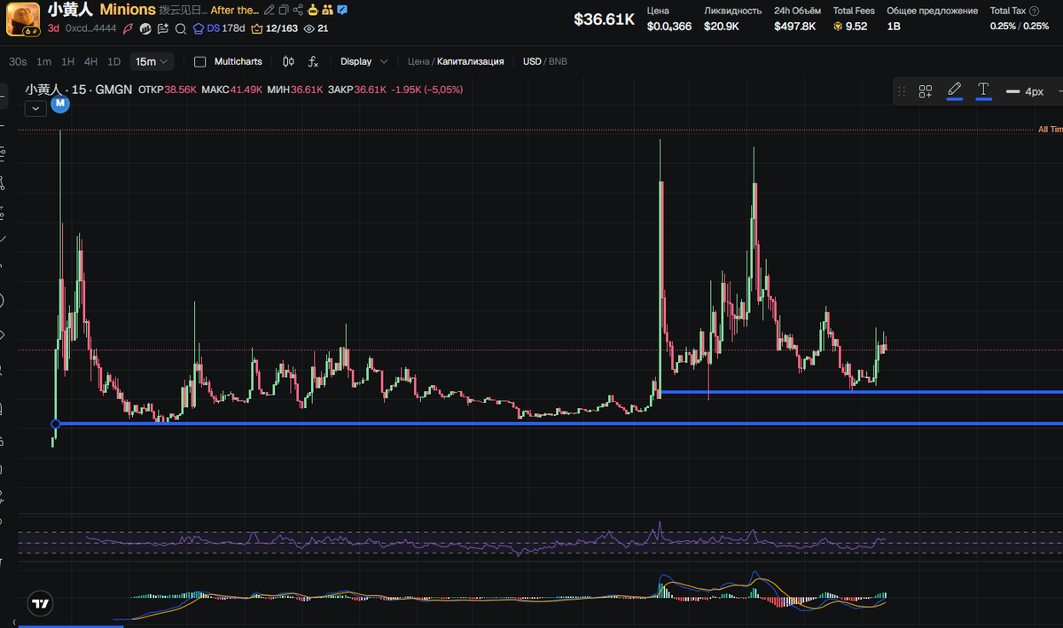Click the price value $0.0₄366

pyautogui.click(x=669, y=27)
